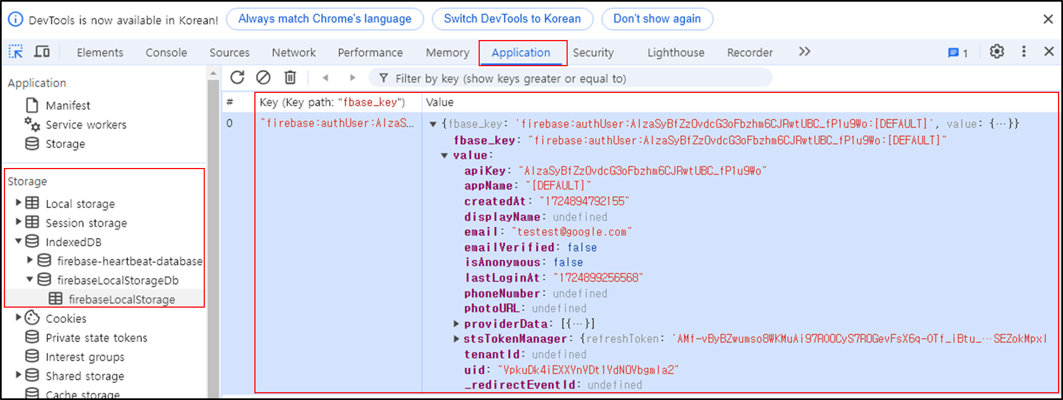Switch to the Console tab
The width and height of the screenshot is (1063, 400).
[x=166, y=52]
